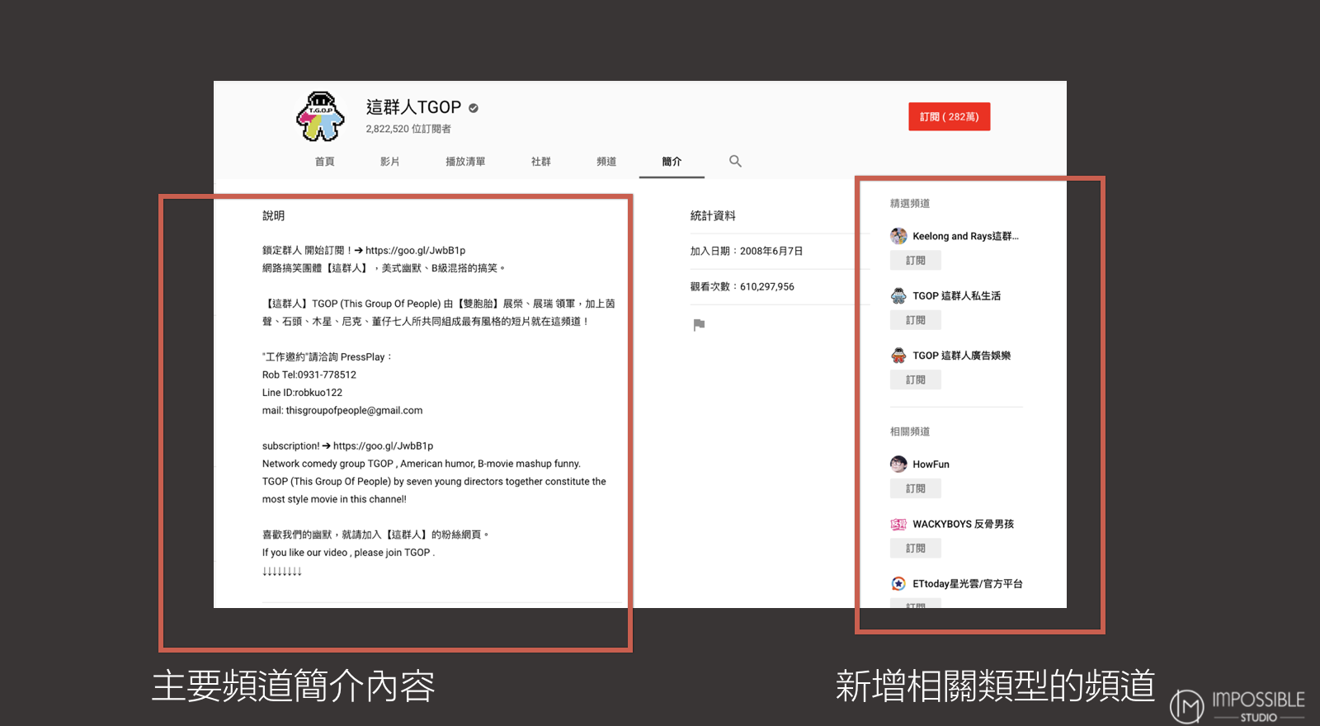Click the 說明 heading
Viewport: 1320px width, 726px height.
[x=273, y=215]
